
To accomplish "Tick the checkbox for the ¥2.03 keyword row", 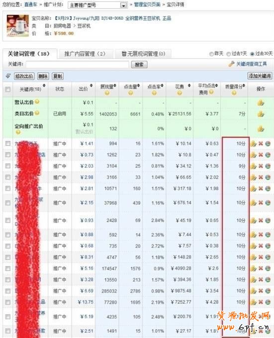I will click(8, 166).
